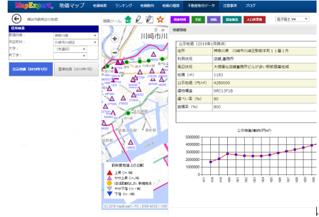Viewport: 319px width, 217px height.
Task: Click the 基準地価（2019年7月） button
Action: coord(76,69)
